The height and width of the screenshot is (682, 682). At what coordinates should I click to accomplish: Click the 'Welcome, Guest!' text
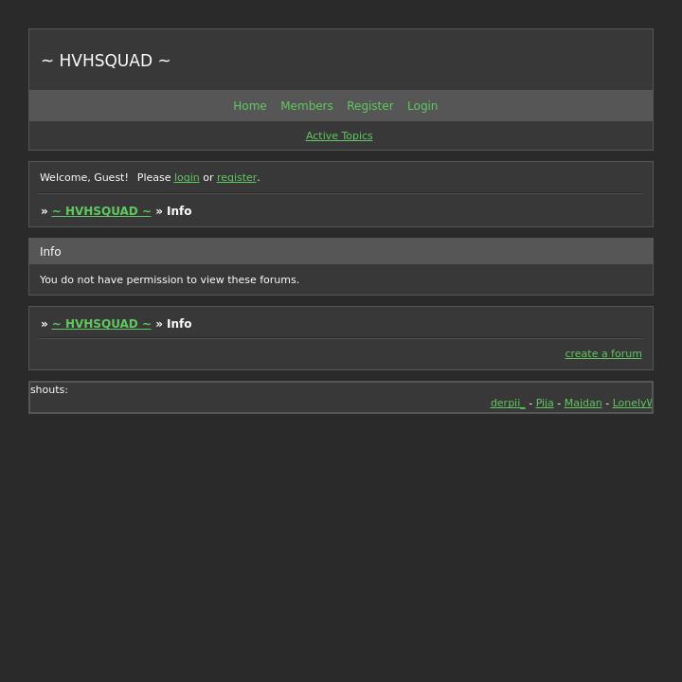click(84, 178)
